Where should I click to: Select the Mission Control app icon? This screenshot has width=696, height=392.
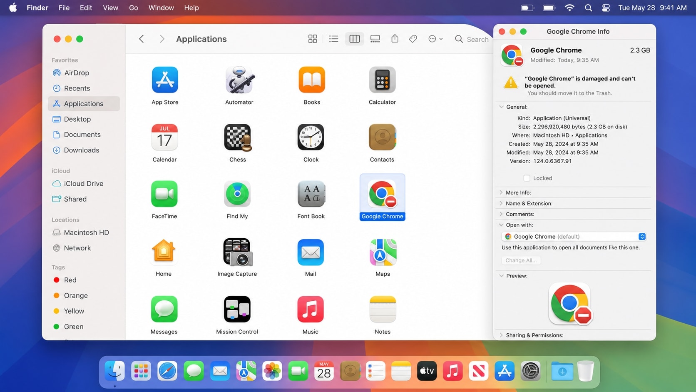(x=237, y=309)
